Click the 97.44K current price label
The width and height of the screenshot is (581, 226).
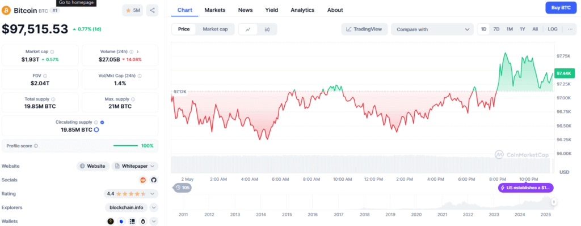[565, 73]
